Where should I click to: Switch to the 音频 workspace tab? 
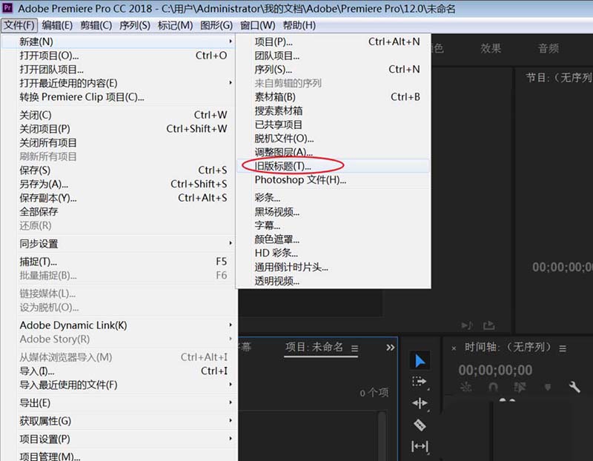click(548, 48)
